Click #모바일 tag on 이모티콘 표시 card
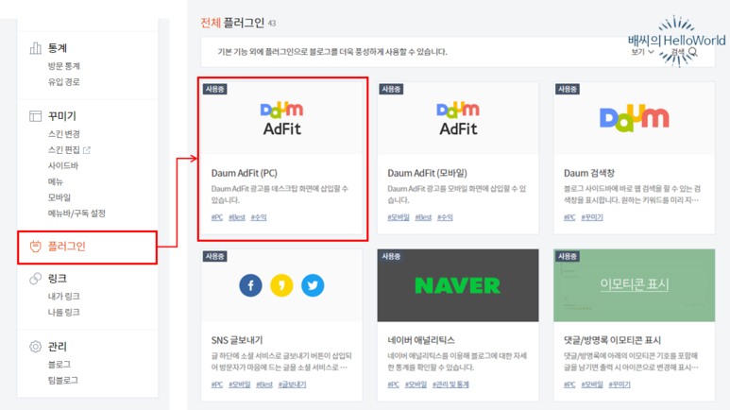 (592, 384)
